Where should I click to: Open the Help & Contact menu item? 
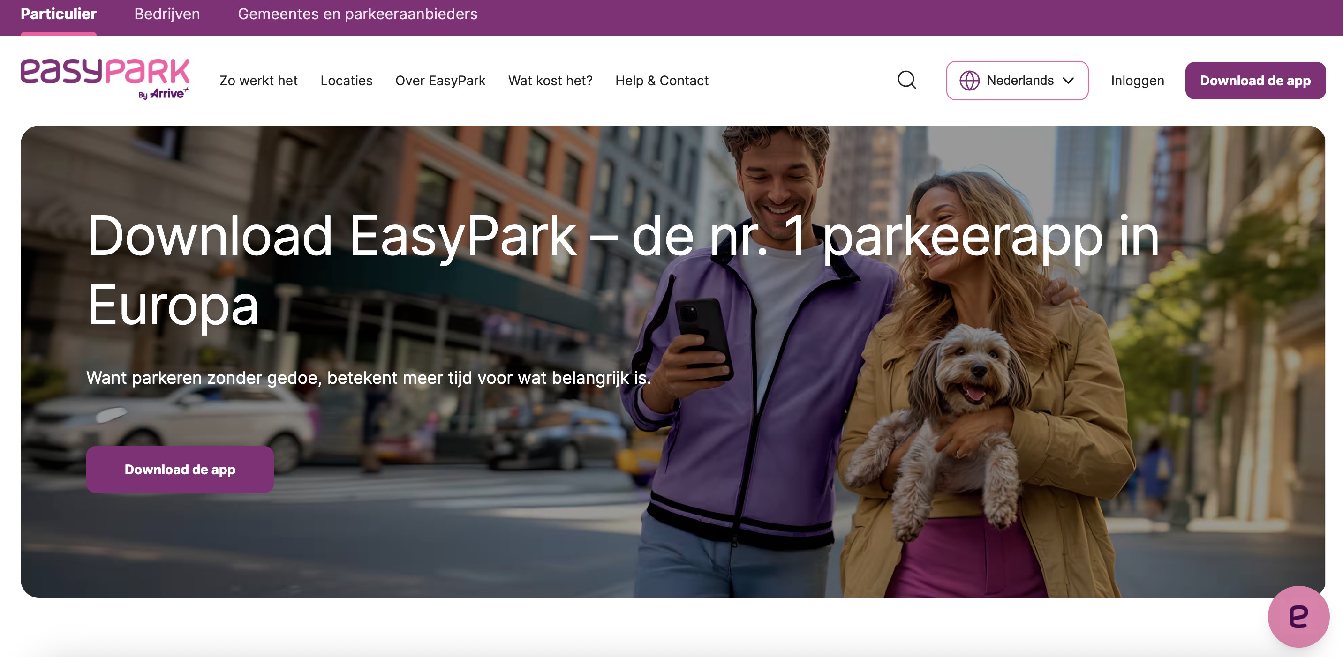click(x=662, y=81)
